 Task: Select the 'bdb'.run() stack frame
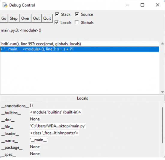(x=79, y=44)
